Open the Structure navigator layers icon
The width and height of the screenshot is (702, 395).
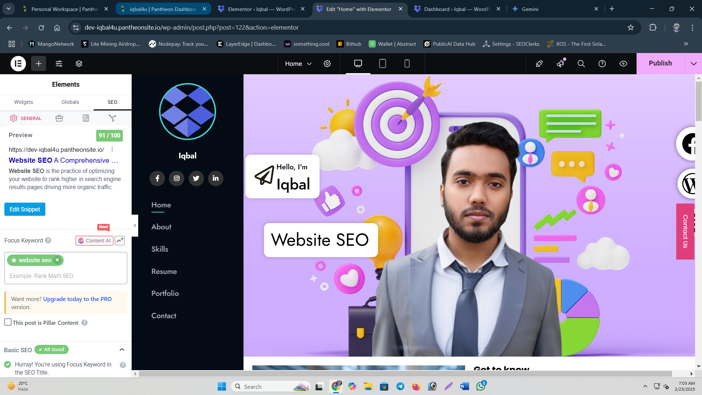[x=78, y=63]
